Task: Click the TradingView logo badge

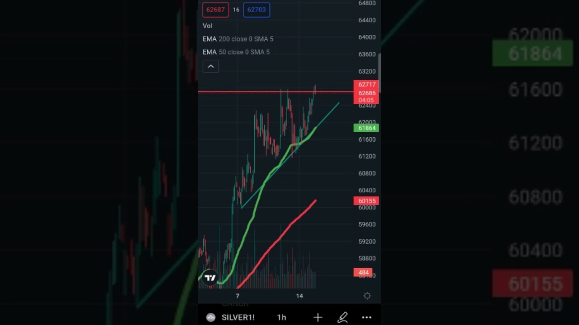Action: point(210,278)
